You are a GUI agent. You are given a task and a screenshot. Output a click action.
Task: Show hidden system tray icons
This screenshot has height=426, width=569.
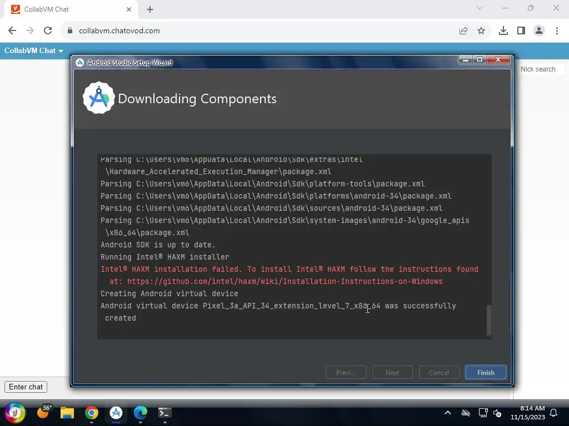click(448, 413)
